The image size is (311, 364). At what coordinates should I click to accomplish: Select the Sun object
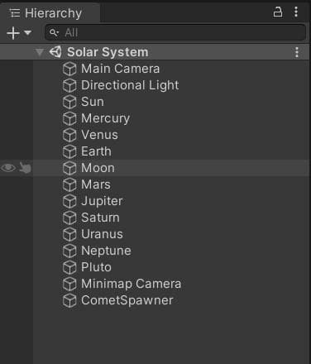[x=93, y=102]
